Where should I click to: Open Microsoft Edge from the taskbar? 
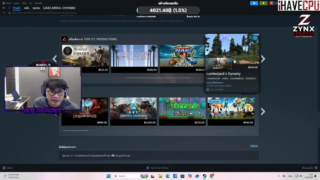168,176
